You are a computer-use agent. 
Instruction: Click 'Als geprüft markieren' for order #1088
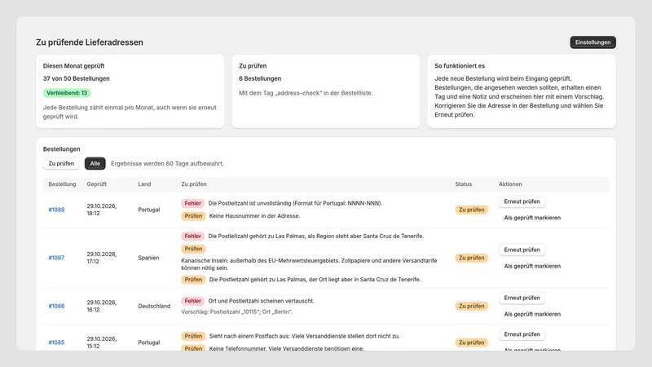pyautogui.click(x=532, y=218)
